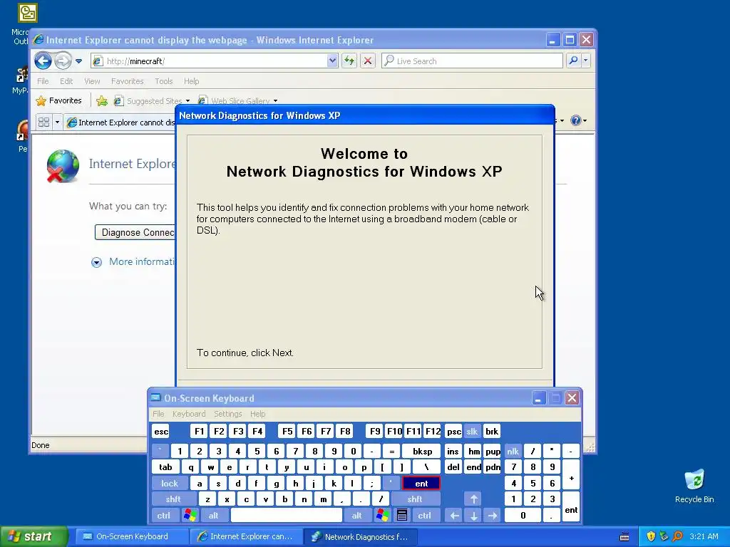Open the tab list dropdown arrow
730x547 pixels.
57,123
